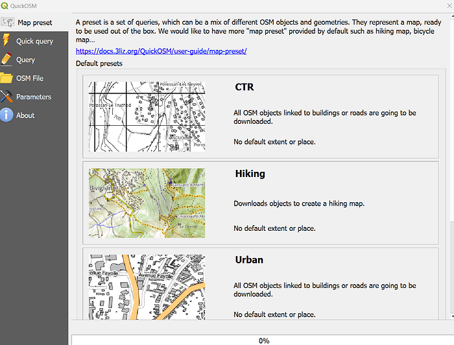Switch to the Query tab
454x345 pixels.
(34, 59)
